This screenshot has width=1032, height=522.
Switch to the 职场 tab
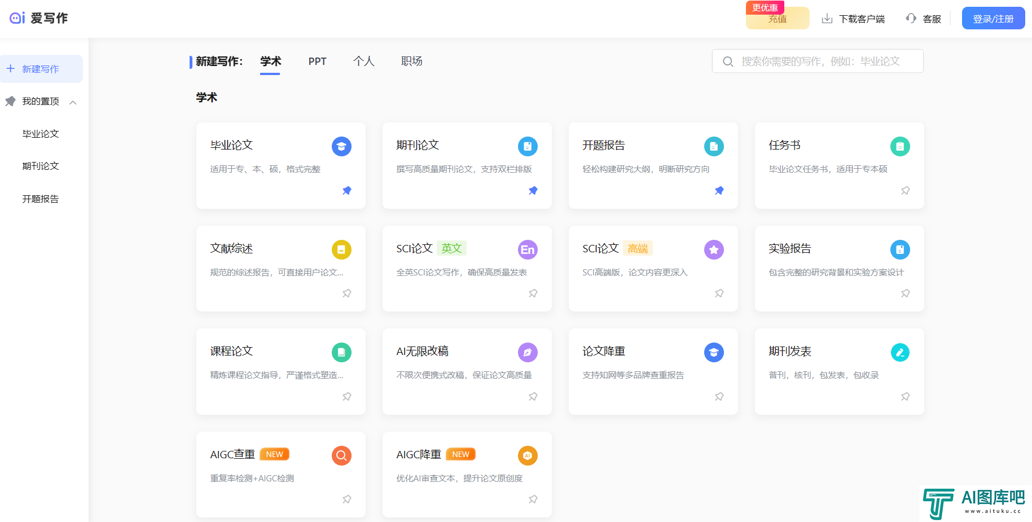(412, 61)
